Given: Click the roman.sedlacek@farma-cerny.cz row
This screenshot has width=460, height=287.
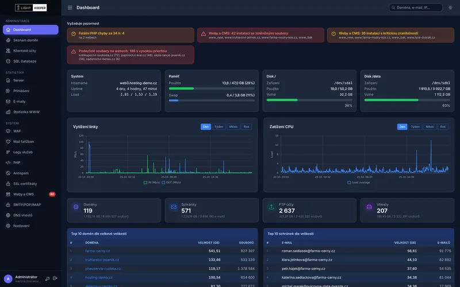Looking at the screenshot, I should pyautogui.click(x=359, y=251).
